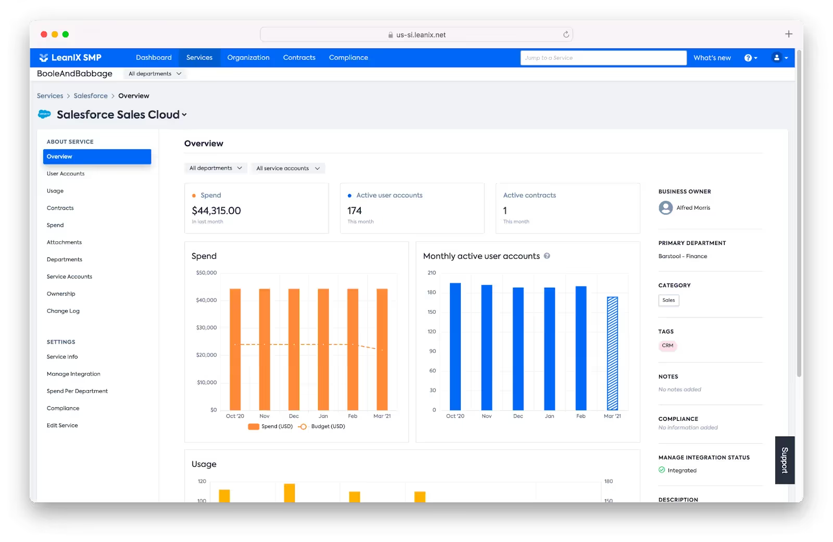Click the browser reload icon
Screen dimensions: 833x542
(566, 34)
